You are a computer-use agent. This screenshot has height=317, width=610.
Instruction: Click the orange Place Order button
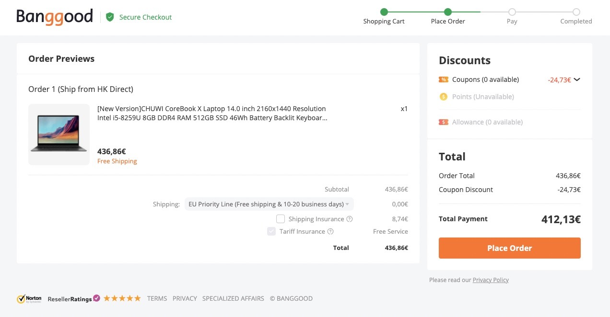tap(510, 248)
